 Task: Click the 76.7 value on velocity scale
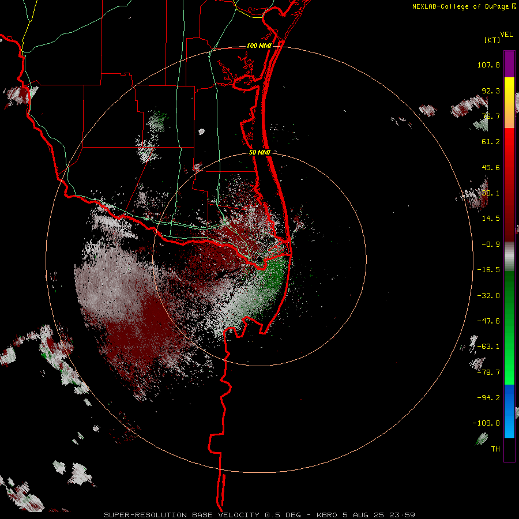click(x=491, y=116)
